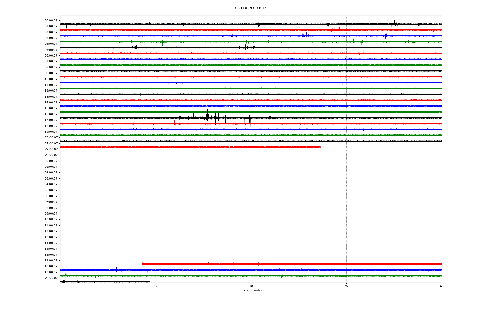Click the 23:00:07 time label

point(51,155)
